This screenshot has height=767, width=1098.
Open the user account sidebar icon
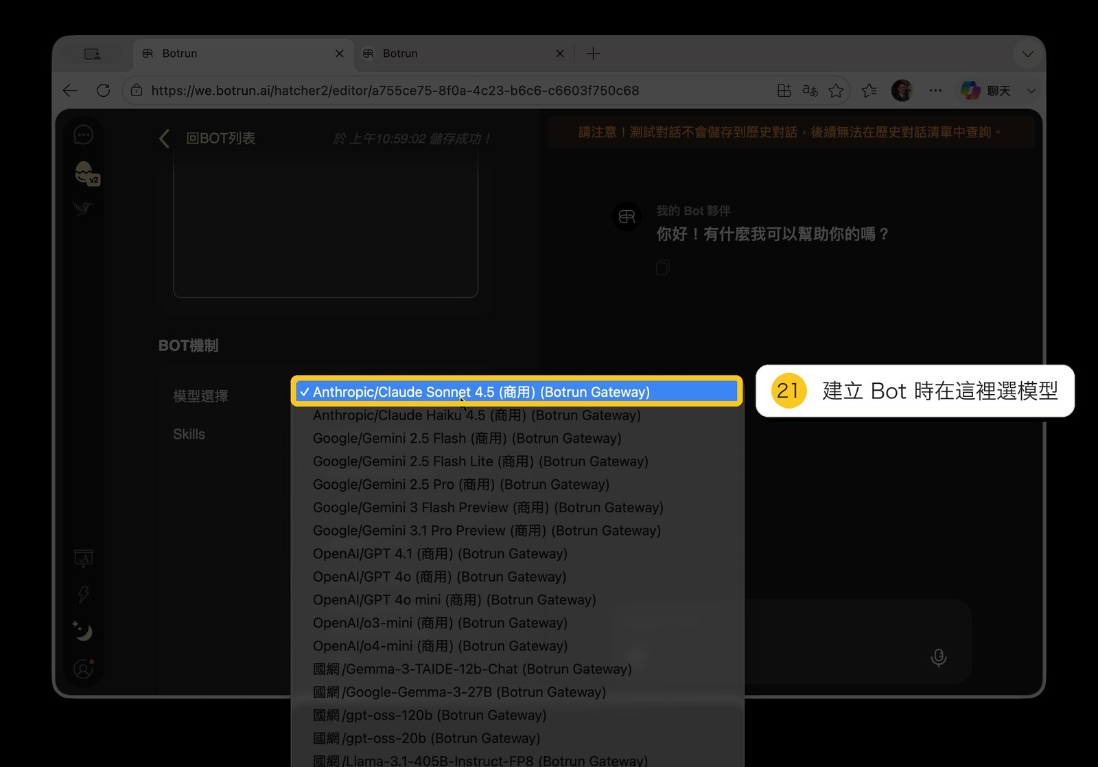point(83,669)
